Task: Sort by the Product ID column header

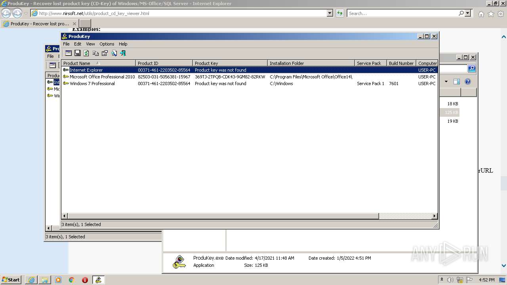Action: pyautogui.click(x=164, y=63)
